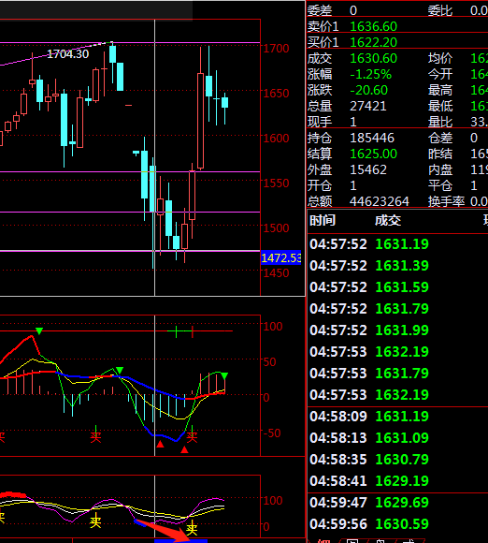Image resolution: width=488 pixels, height=543 pixels.
Task: Click the green down-triangle near the 100 line
Action: 39,331
